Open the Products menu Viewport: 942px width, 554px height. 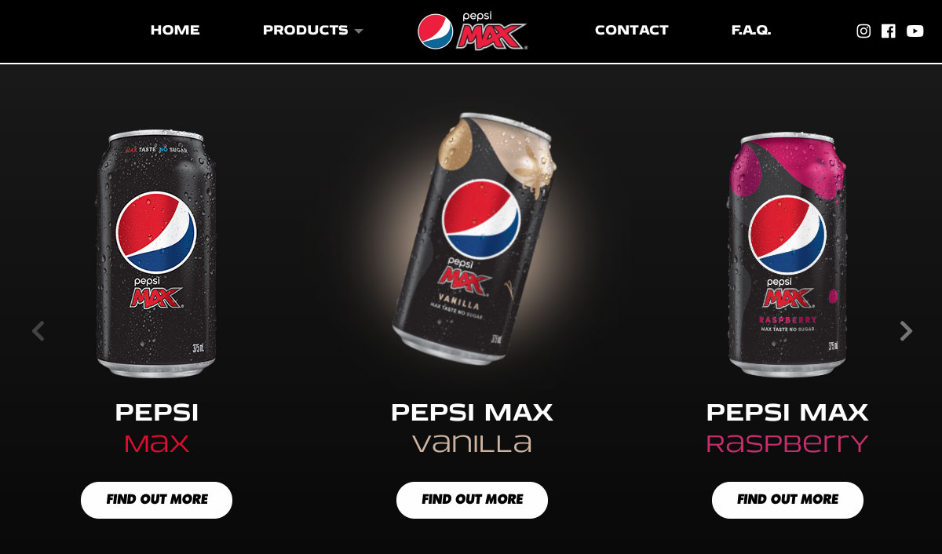(x=305, y=30)
